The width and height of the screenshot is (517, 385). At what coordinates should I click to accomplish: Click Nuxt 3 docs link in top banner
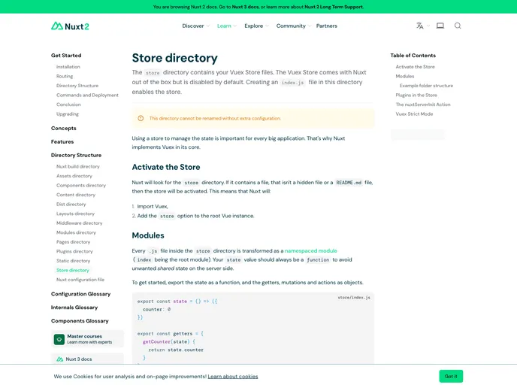245,7
